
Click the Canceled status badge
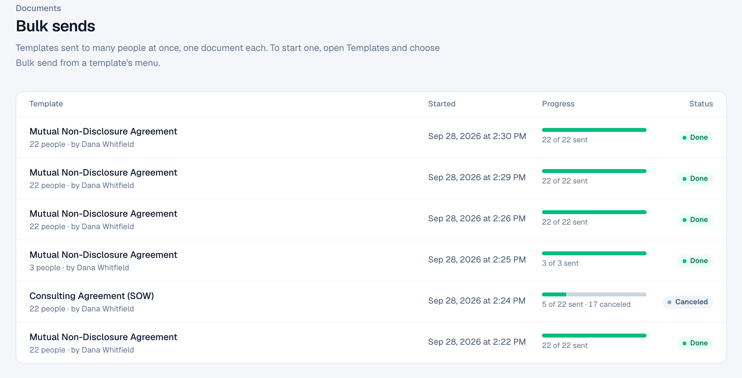click(688, 302)
